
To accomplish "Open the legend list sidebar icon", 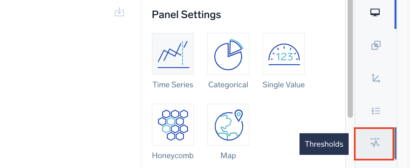I will tap(376, 111).
